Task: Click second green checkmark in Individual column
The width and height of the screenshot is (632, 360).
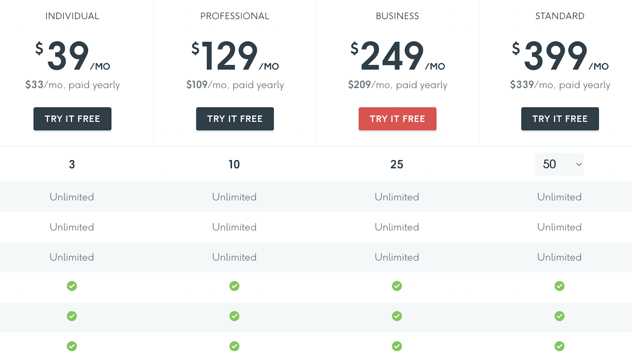Action: coord(72,316)
